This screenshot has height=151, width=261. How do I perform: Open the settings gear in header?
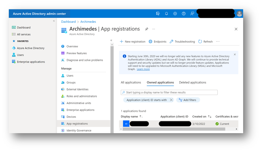(x=175, y=14)
